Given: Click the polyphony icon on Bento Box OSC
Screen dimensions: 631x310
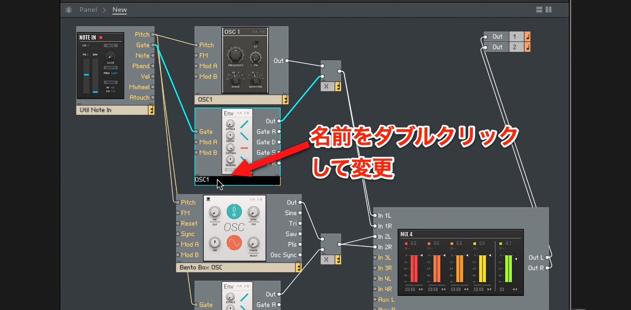Looking at the screenshot, I should (x=298, y=267).
